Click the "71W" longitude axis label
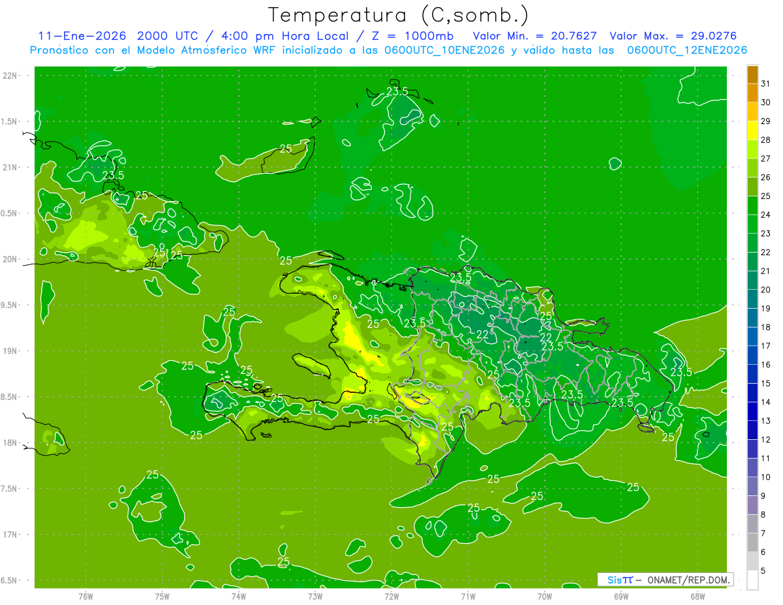The image size is (783, 605). (468, 597)
